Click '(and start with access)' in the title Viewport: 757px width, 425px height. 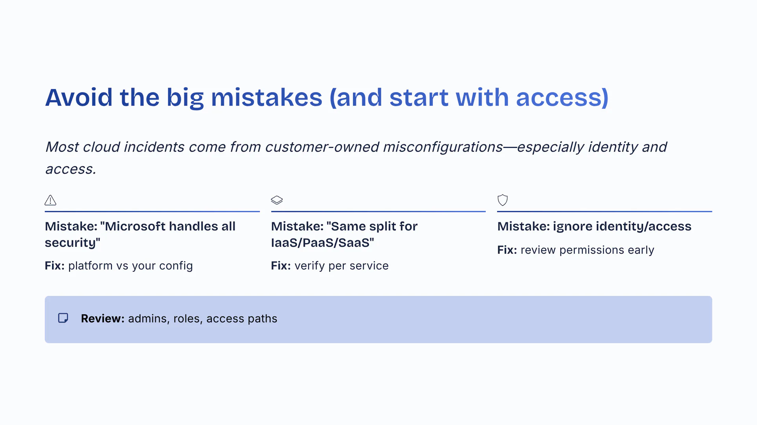pos(469,97)
